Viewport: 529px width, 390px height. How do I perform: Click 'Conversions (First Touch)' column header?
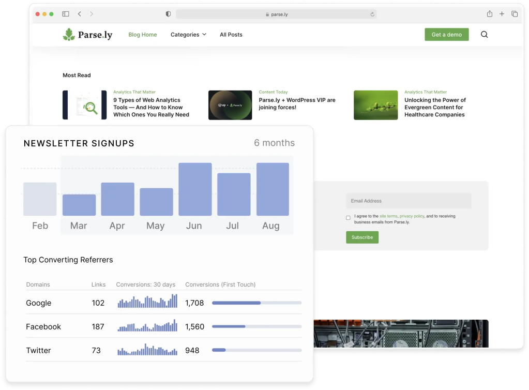[x=220, y=284]
